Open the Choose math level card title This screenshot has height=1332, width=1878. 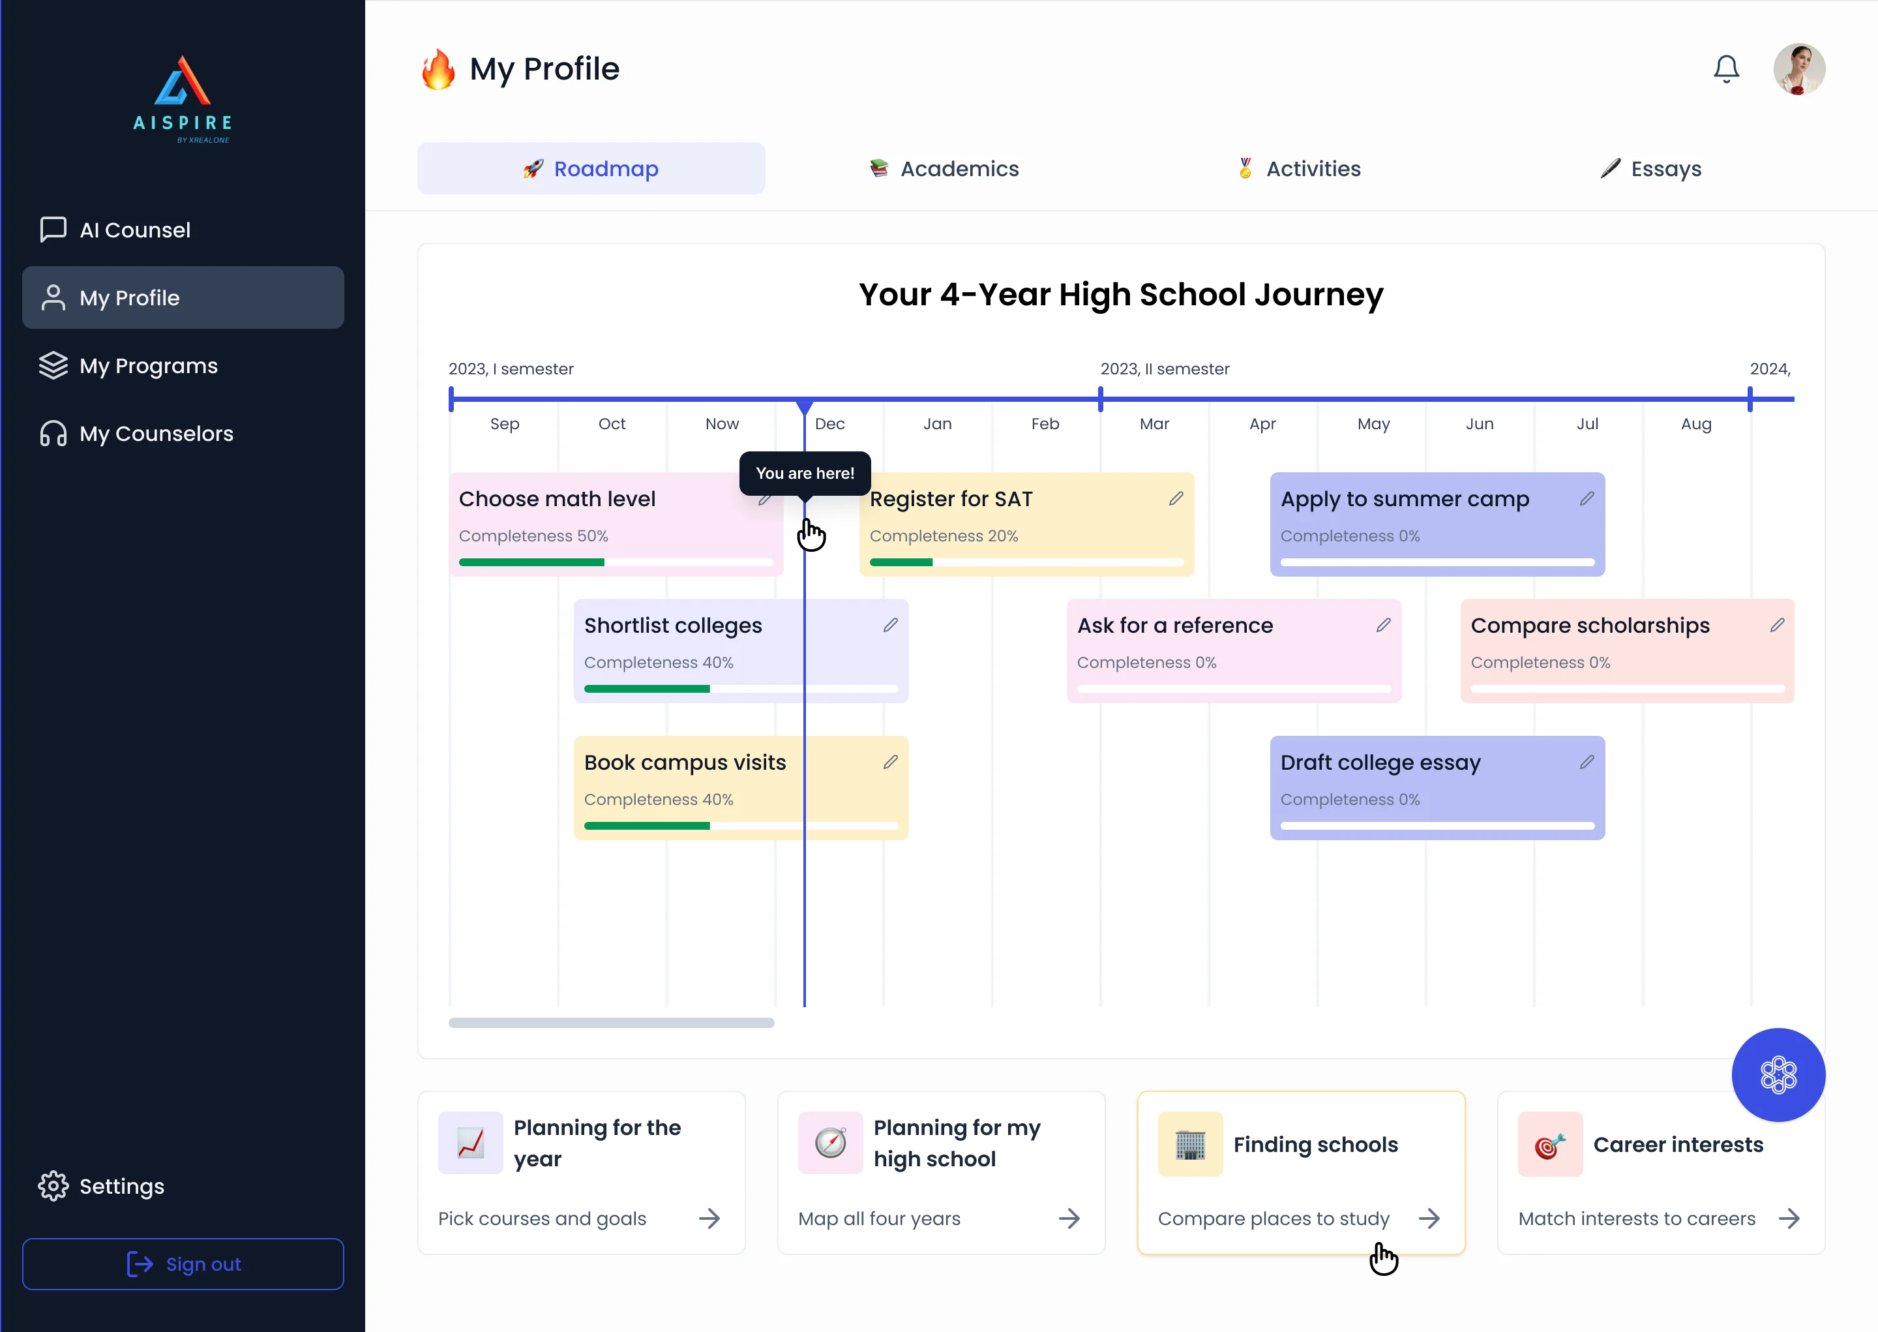[x=557, y=498]
